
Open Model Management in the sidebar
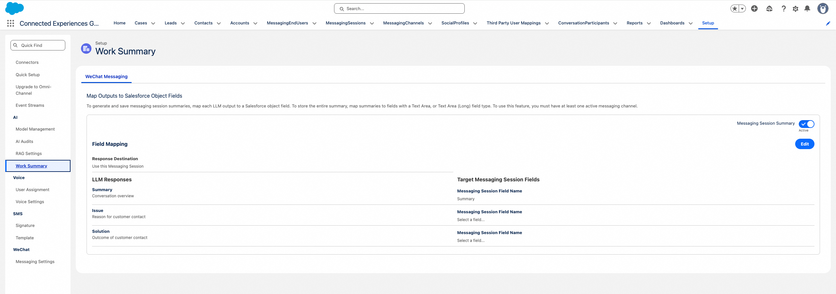[x=35, y=129]
